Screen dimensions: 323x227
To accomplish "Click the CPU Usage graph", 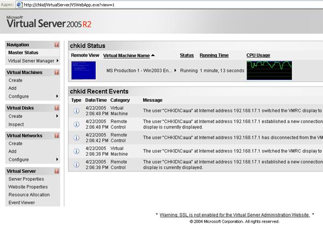I will coord(269,70).
